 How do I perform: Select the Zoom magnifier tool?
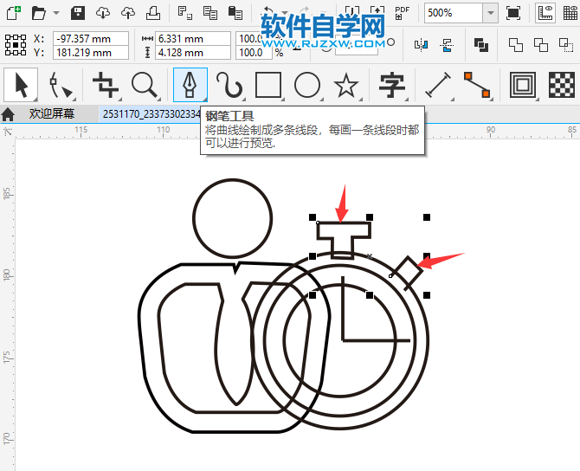tap(145, 85)
